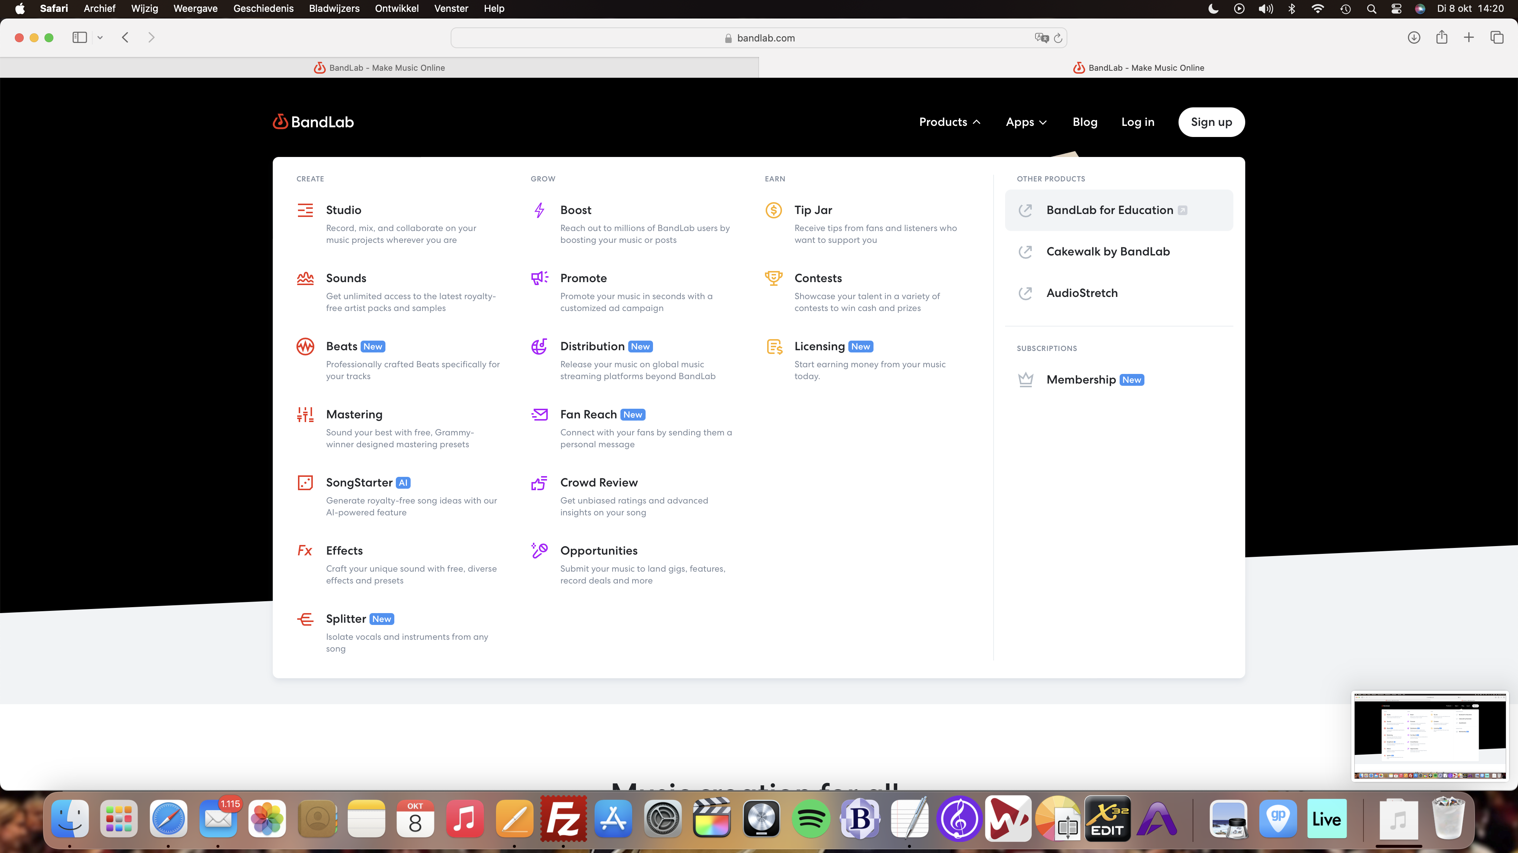The width and height of the screenshot is (1518, 853).
Task: Open the Ontwikkel menu
Action: 397,8
